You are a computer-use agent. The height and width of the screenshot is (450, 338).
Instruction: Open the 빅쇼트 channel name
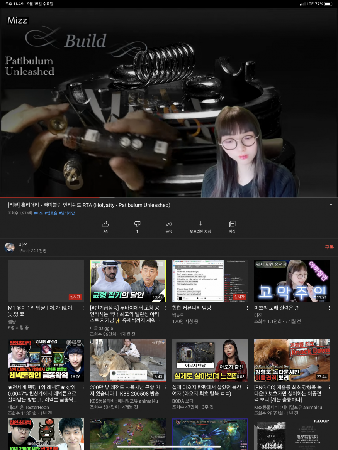tap(178, 315)
